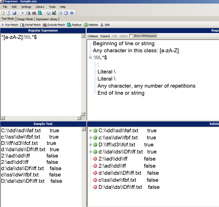This screenshot has width=219, height=207.
Task: Click the window layout toolbar icon
Action: pos(60,13)
